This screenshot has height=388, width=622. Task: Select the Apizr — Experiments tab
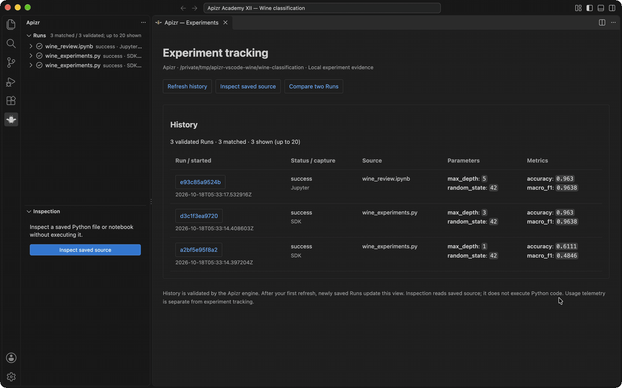click(192, 22)
